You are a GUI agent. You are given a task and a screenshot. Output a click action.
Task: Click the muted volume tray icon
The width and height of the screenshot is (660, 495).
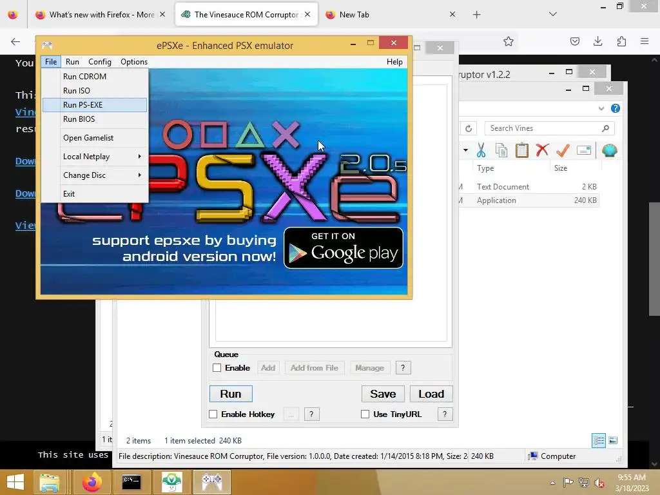pyautogui.click(x=599, y=483)
